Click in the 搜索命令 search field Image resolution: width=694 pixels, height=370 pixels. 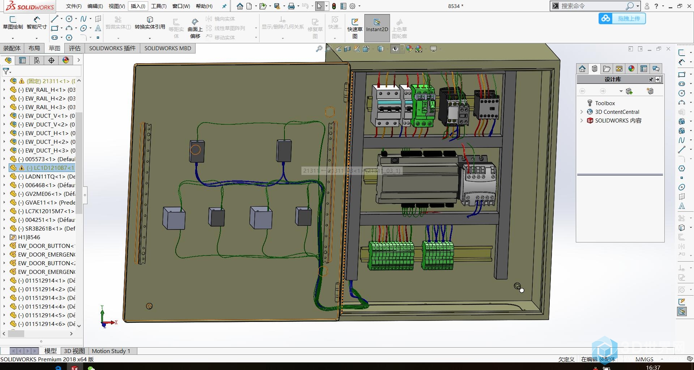[593, 6]
